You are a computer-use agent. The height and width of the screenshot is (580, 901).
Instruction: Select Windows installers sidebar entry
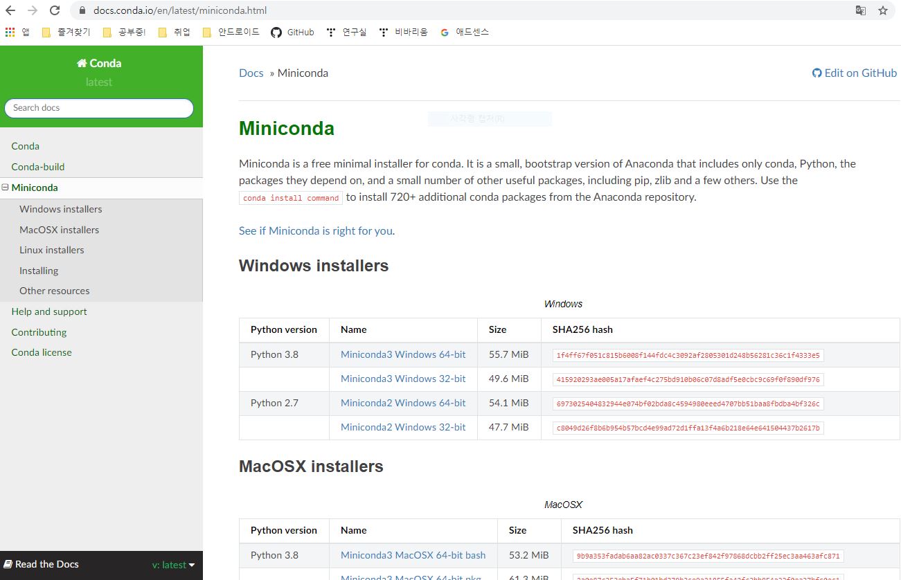[61, 209]
